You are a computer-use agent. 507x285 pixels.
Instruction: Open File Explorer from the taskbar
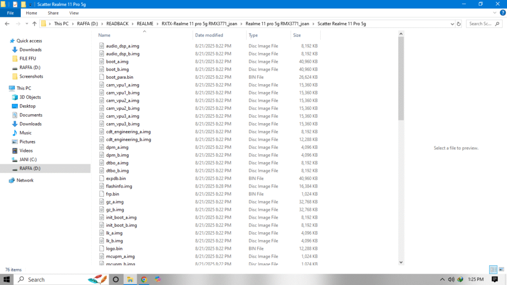tap(131, 279)
